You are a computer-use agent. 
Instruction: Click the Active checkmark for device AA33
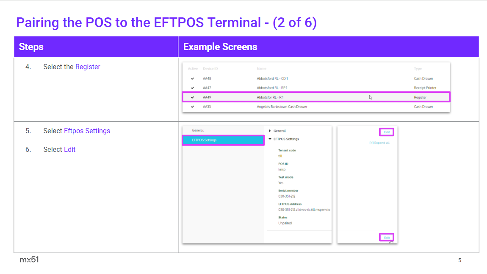pos(192,107)
